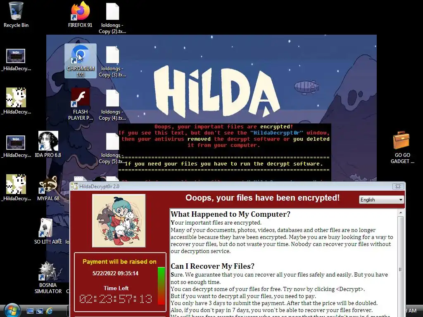This screenshot has height=317, width=423.
Task: Launch the FIREFOX 91 shortcut
Action: tap(80, 15)
